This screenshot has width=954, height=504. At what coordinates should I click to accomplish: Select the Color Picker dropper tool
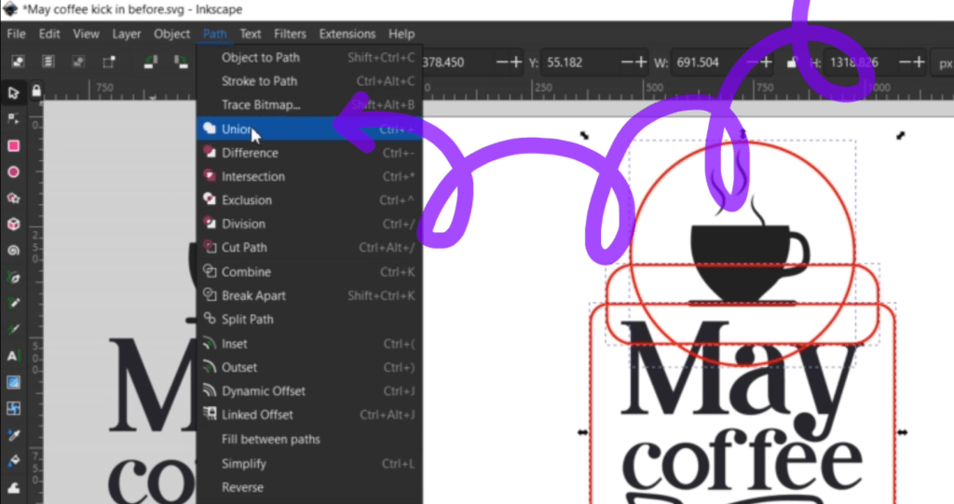pyautogui.click(x=13, y=435)
